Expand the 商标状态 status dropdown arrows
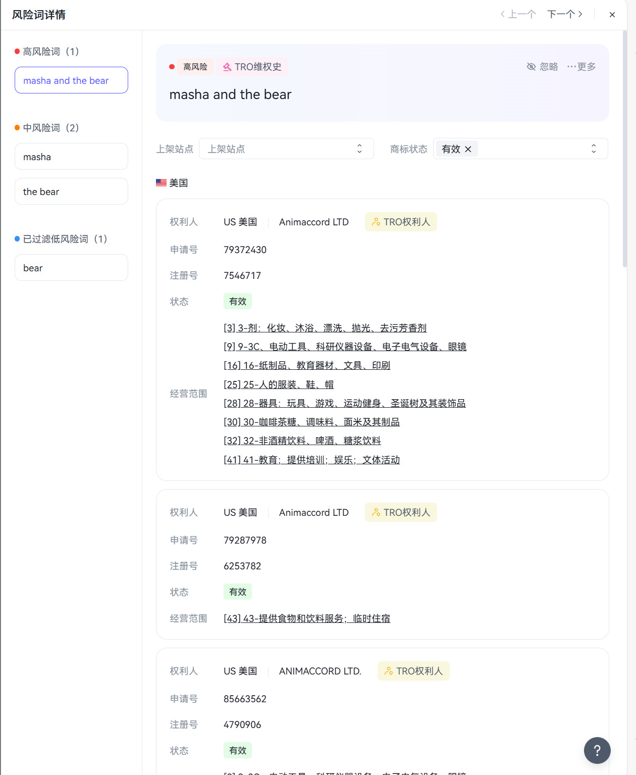The image size is (636, 775). coord(594,149)
